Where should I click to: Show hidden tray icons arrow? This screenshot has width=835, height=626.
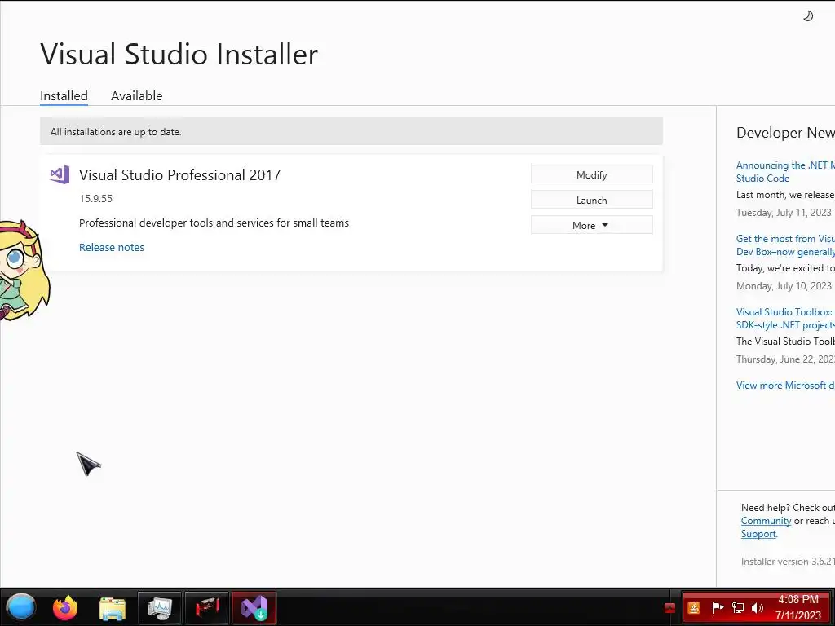670,608
